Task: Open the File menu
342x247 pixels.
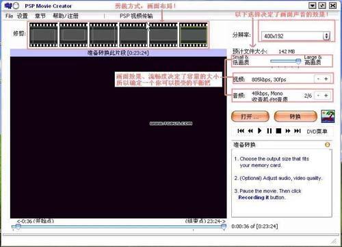Action: tap(9, 16)
